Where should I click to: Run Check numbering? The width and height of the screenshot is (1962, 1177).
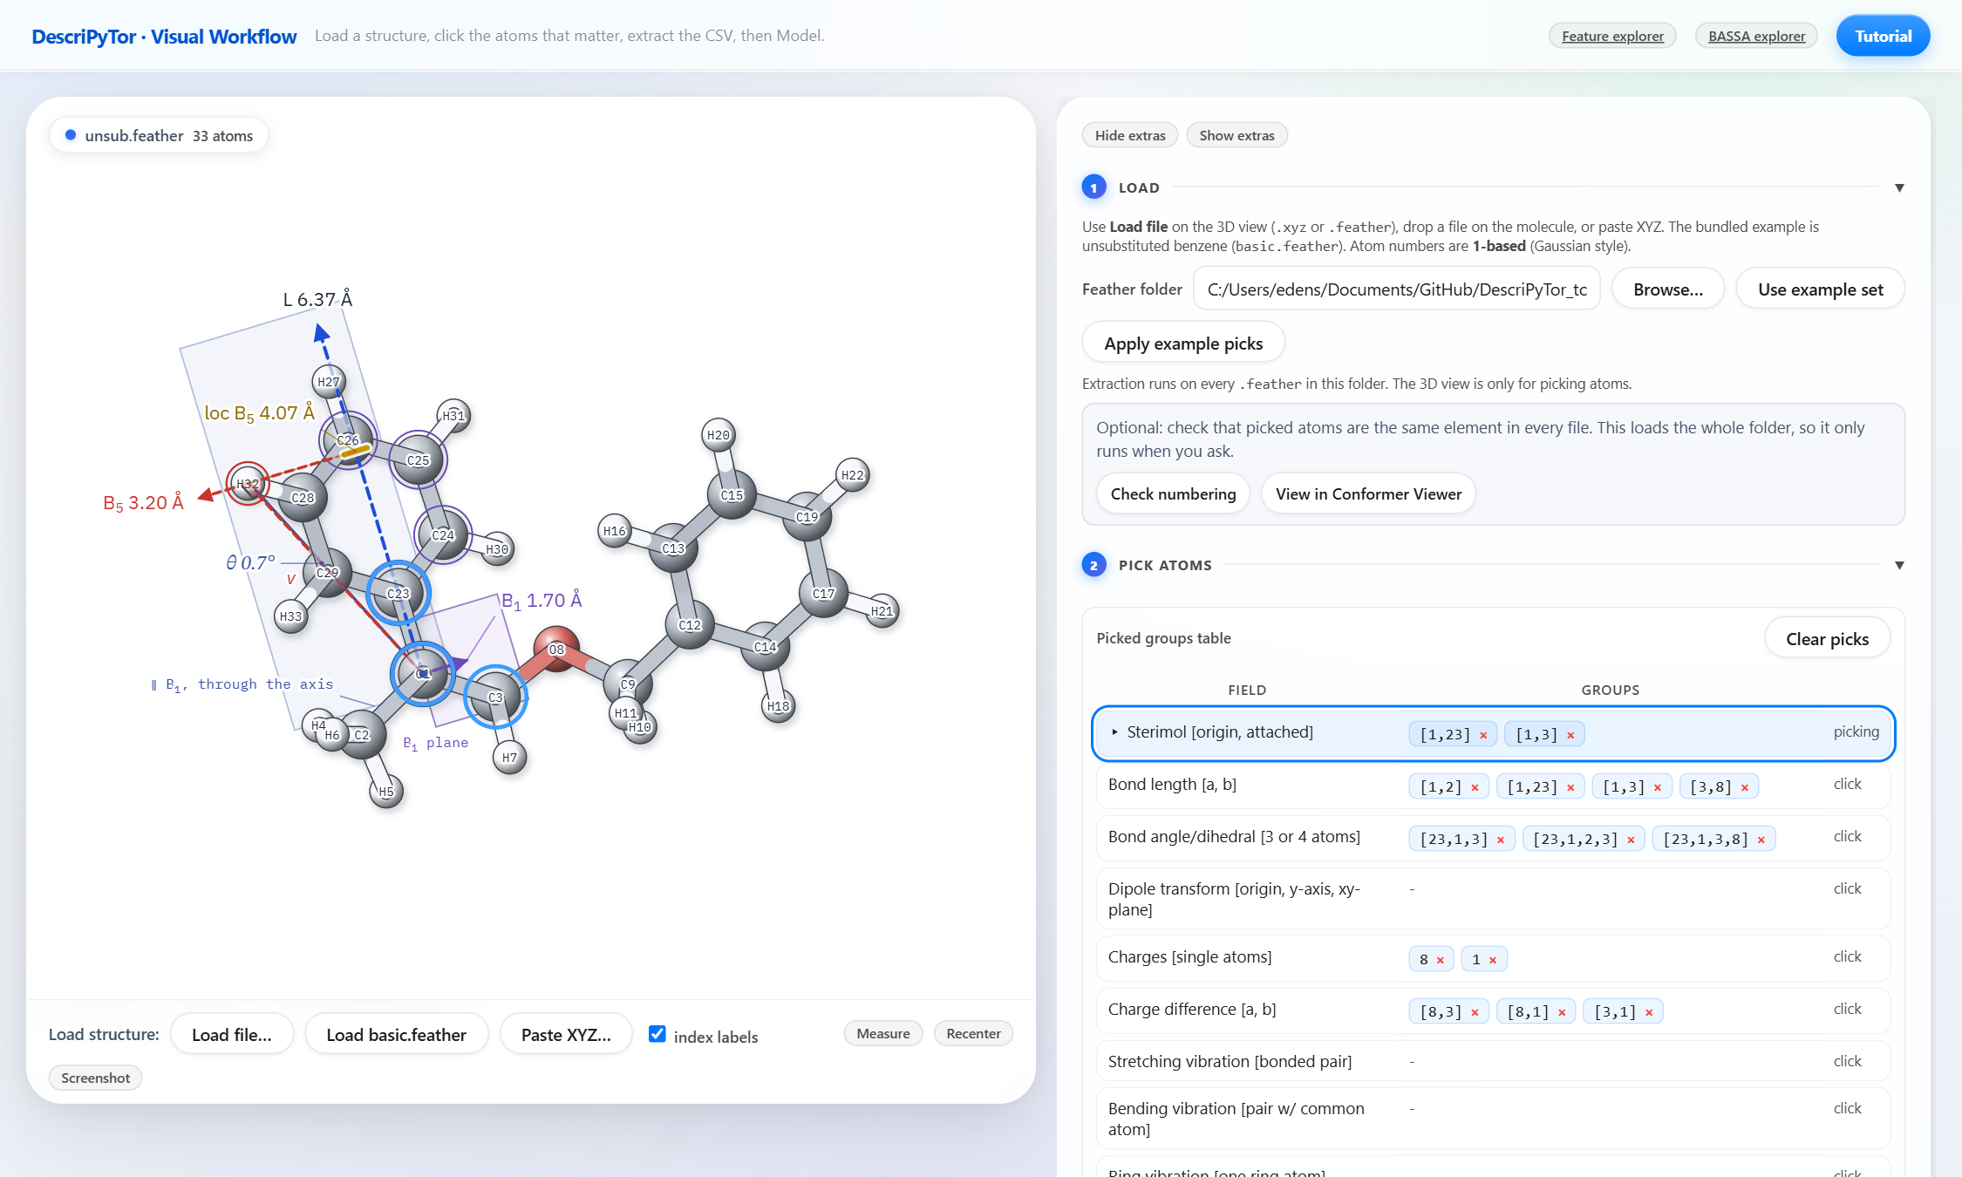[x=1173, y=493]
